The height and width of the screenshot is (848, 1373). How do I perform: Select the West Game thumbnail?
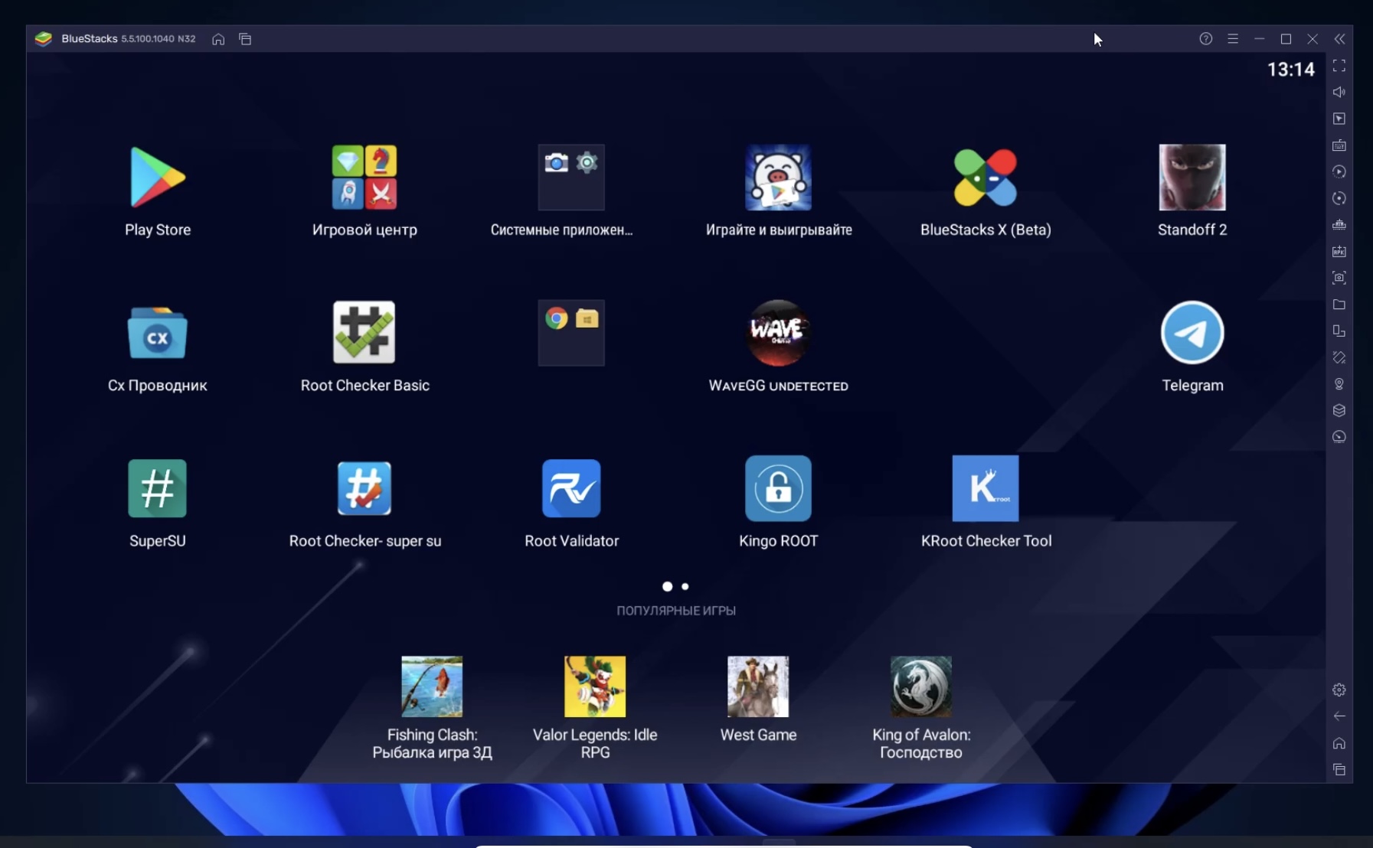pyautogui.click(x=758, y=687)
